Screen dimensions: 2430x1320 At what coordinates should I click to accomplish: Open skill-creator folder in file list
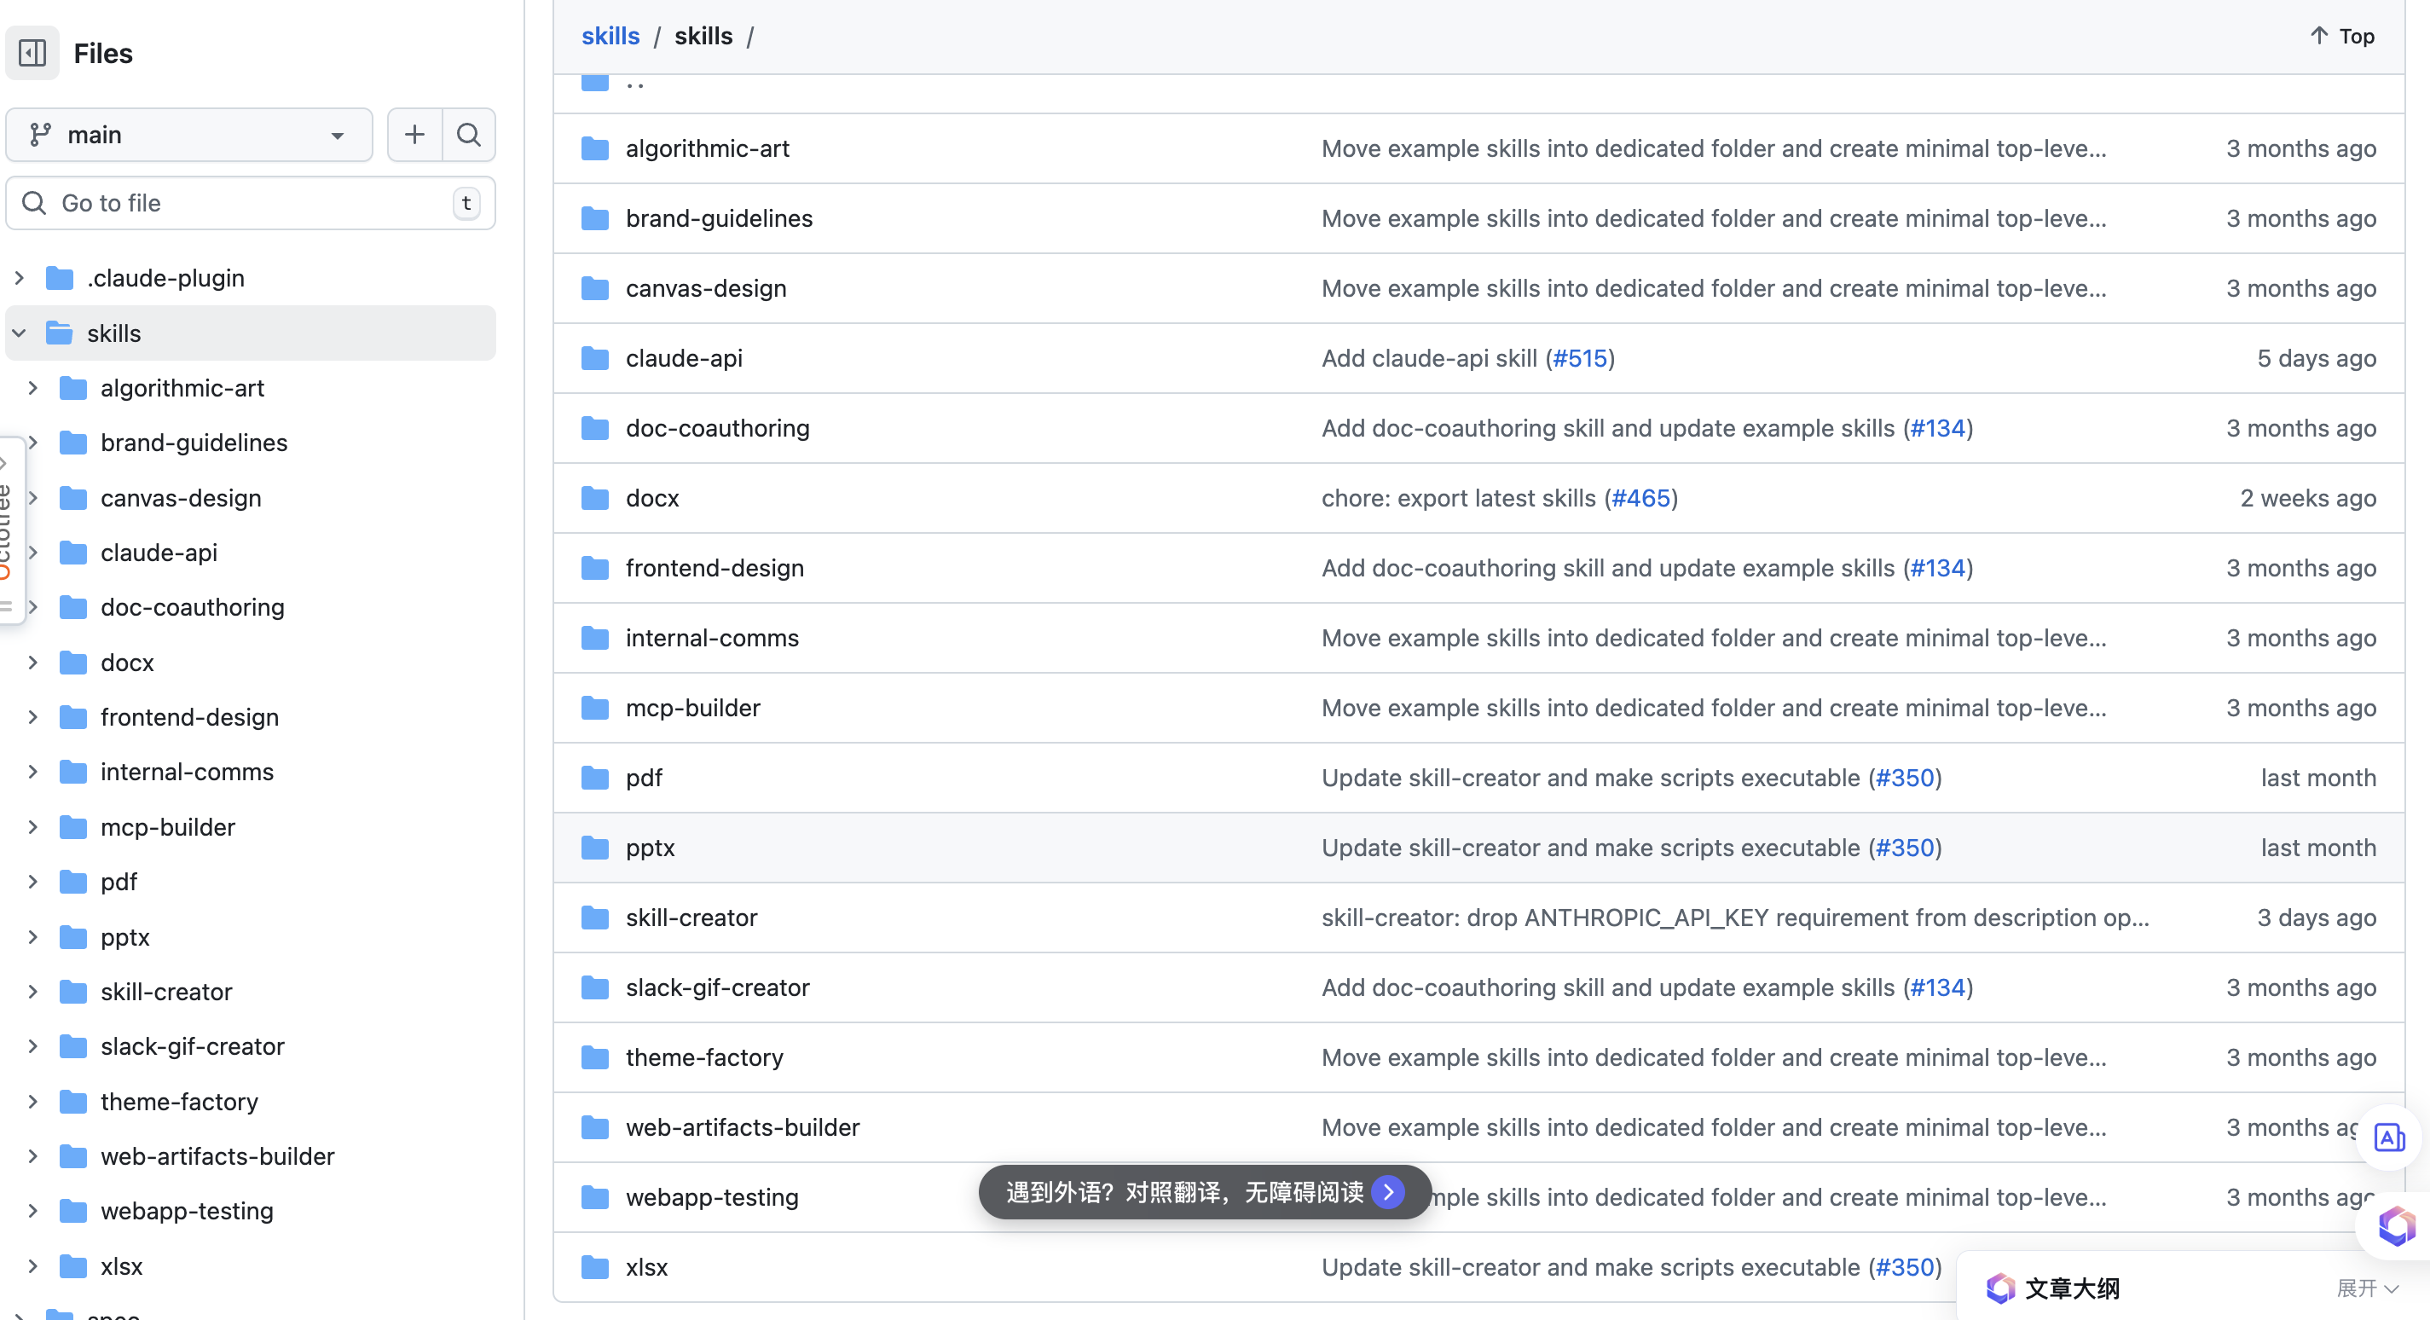coord(691,918)
